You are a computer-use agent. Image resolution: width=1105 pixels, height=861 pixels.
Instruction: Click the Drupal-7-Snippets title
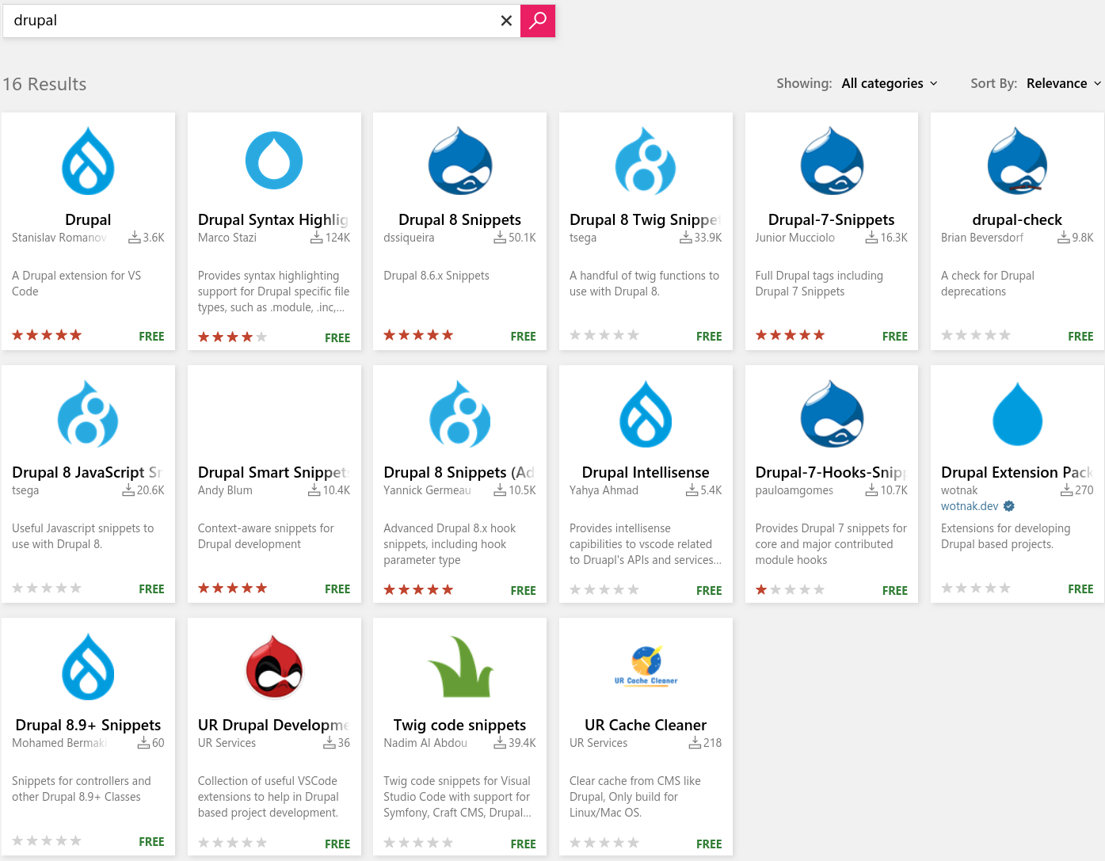831,219
